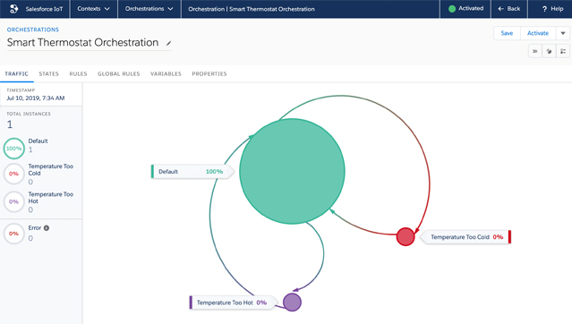The width and height of the screenshot is (572, 324).
Task: Click the Orchestration | Smart Thermostat Orchestration tab
Action: pos(252,9)
